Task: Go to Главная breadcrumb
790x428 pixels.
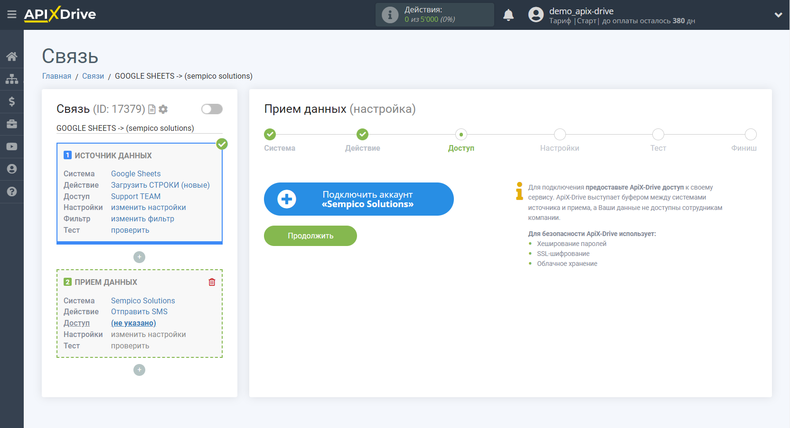Action: tap(56, 76)
